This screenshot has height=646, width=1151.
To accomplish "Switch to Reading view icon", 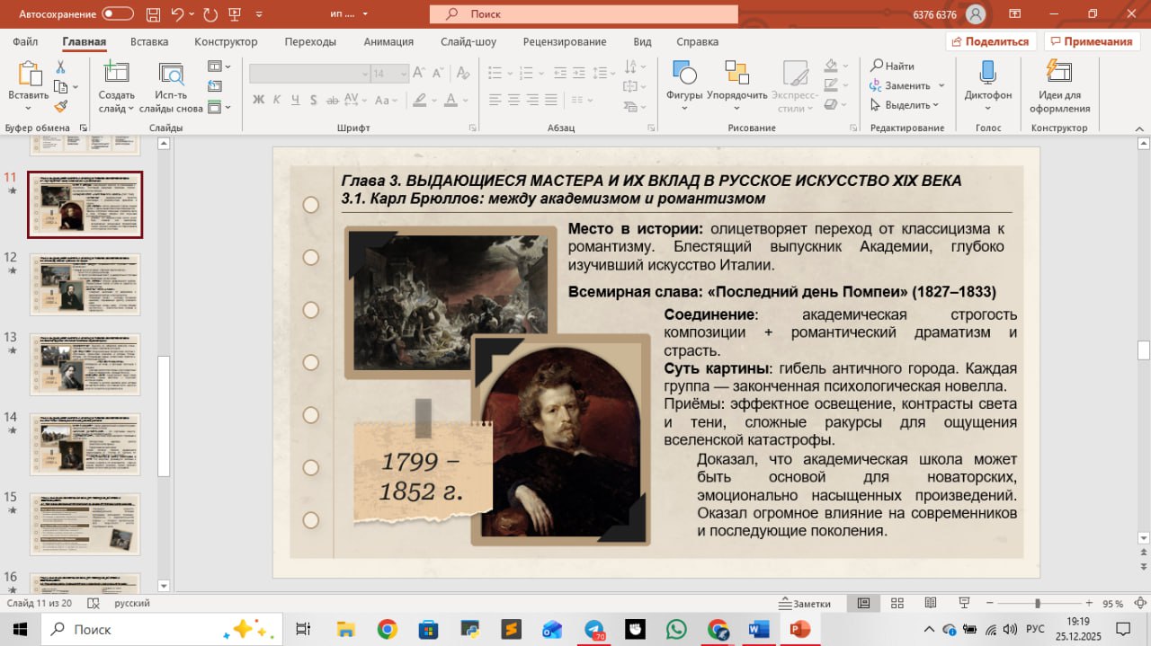I will [x=931, y=603].
